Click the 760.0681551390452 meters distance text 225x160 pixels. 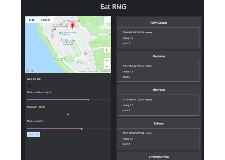click(x=137, y=32)
